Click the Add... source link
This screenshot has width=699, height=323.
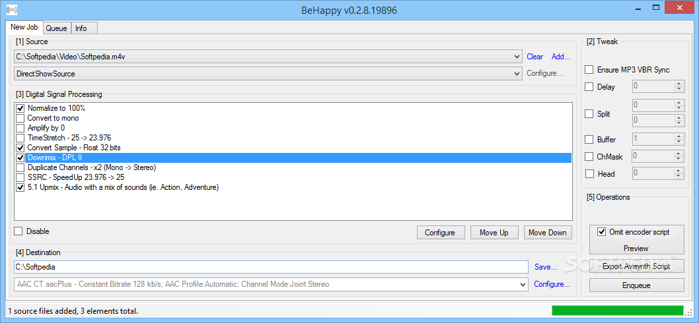[x=561, y=57]
